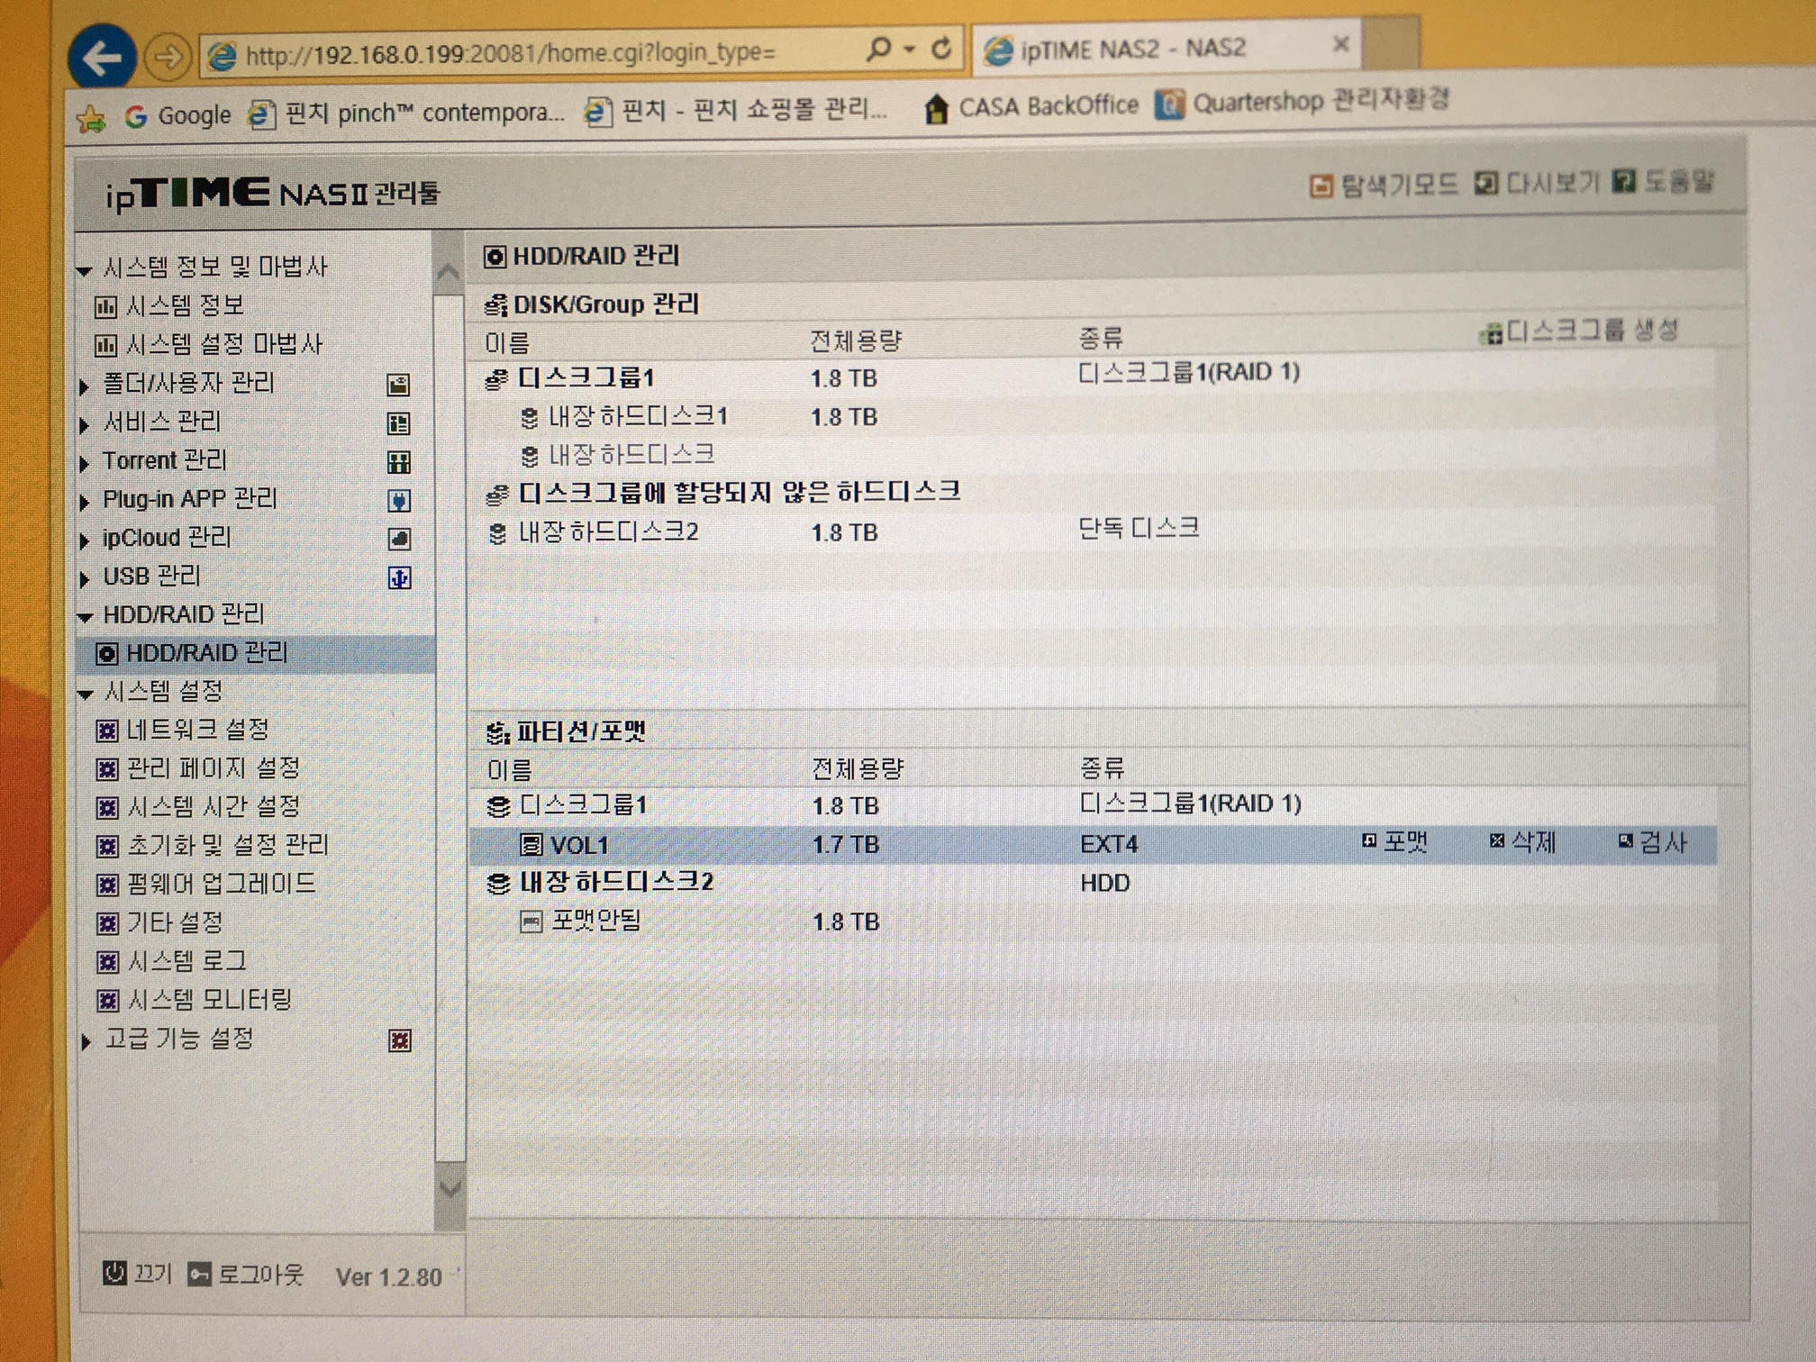1816x1362 pixels.
Task: Open the Quartershop 관리자환경 bookmark
Action: 1303,101
